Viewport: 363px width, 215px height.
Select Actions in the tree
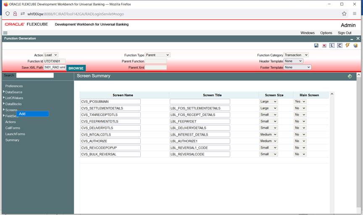(11, 122)
